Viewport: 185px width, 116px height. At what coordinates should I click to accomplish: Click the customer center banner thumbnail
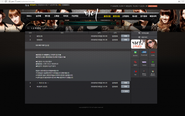click(x=144, y=44)
